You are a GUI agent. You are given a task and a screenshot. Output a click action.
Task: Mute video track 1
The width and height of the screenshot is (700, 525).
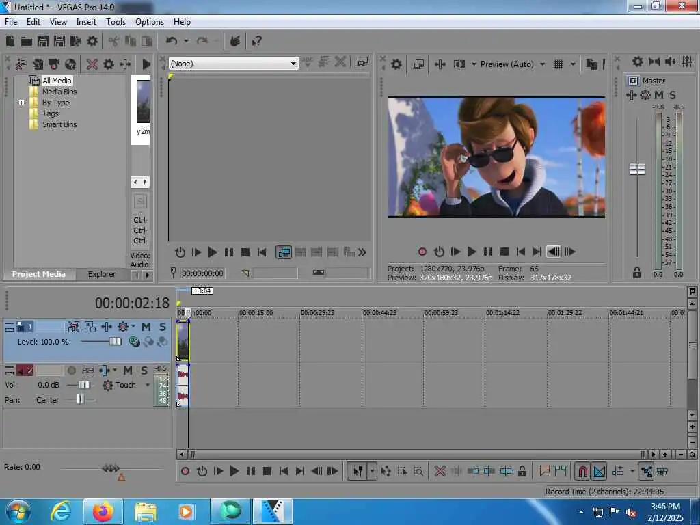pos(146,327)
